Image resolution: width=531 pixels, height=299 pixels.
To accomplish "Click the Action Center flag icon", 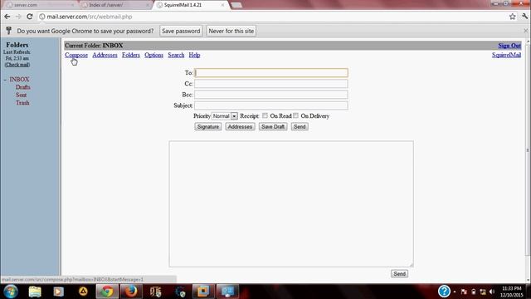I will coord(464,292).
